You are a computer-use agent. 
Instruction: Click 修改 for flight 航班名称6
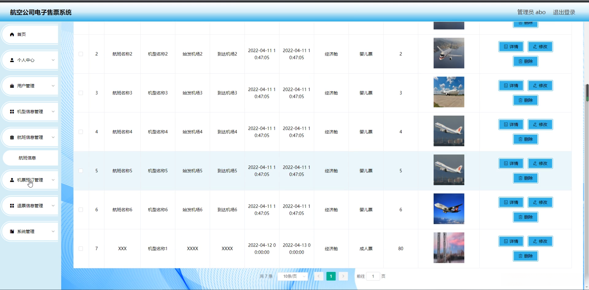point(540,202)
